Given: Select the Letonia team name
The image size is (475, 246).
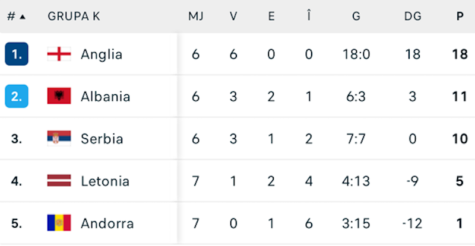Looking at the screenshot, I should coord(105,181).
